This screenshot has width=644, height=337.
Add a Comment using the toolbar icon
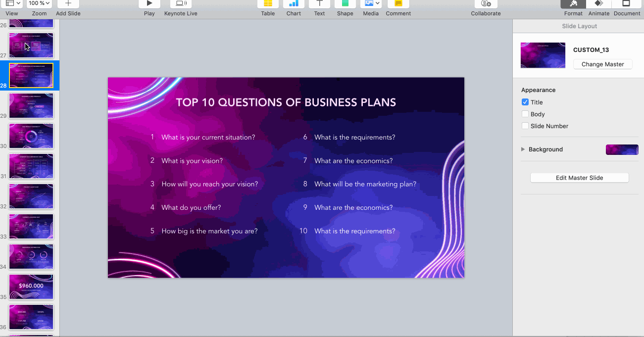(398, 4)
